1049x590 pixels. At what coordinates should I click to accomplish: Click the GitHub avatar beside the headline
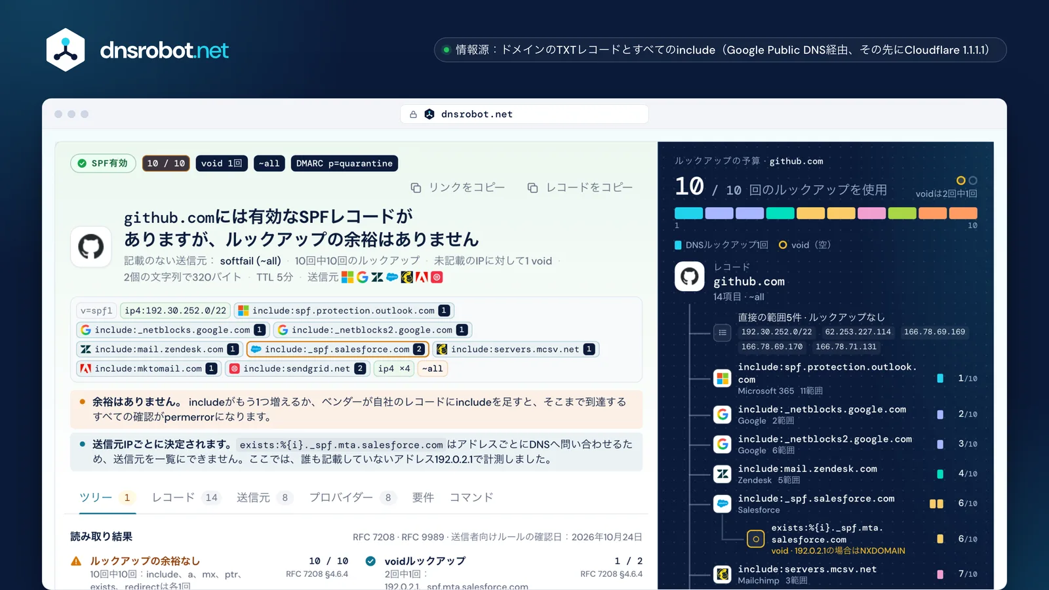[x=91, y=246]
